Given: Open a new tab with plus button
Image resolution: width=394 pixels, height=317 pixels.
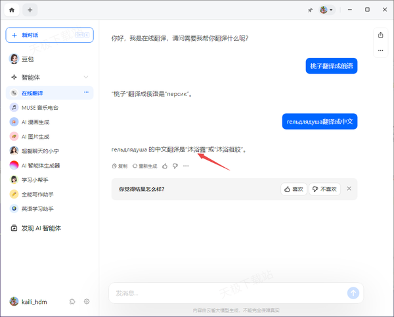Looking at the screenshot, I should point(30,10).
